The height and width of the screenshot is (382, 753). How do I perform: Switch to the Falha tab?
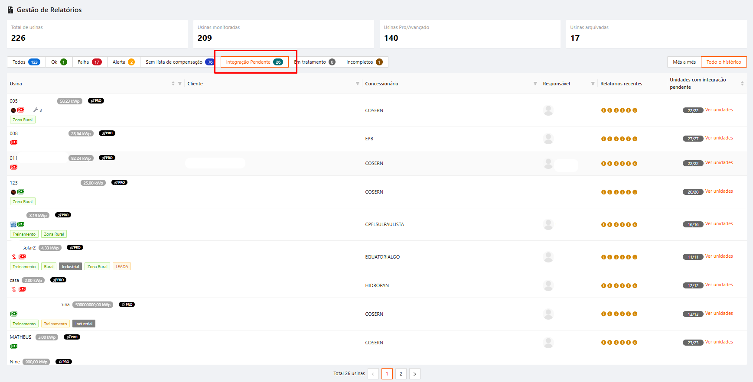tap(89, 62)
